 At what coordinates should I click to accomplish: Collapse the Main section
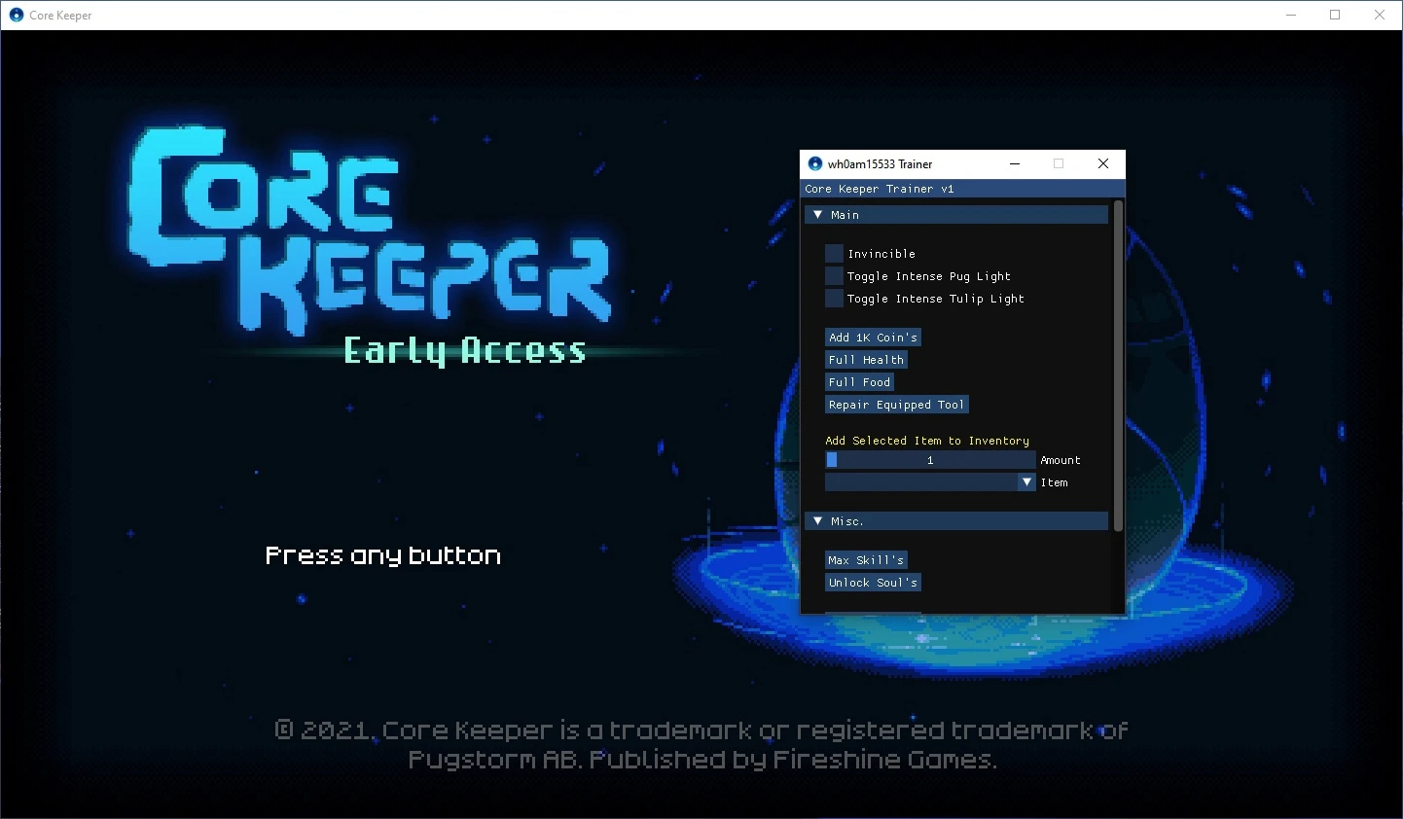818,214
